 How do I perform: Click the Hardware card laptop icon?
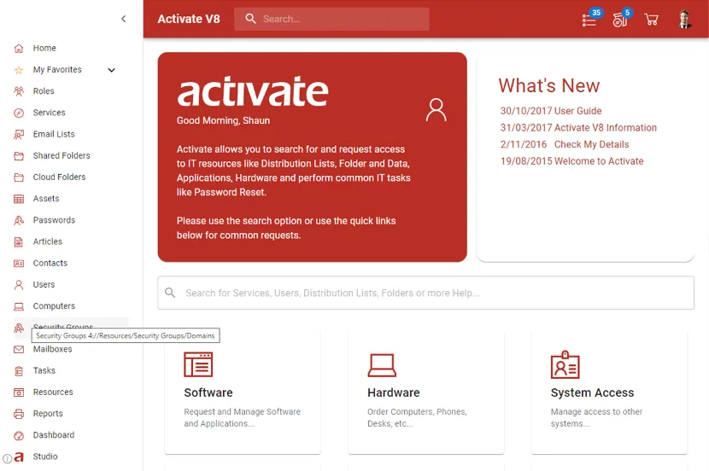click(x=382, y=365)
